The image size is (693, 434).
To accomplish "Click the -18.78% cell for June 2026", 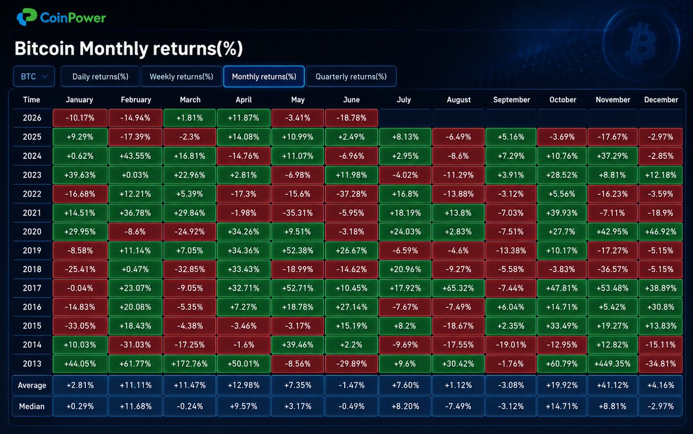I will 352,118.
